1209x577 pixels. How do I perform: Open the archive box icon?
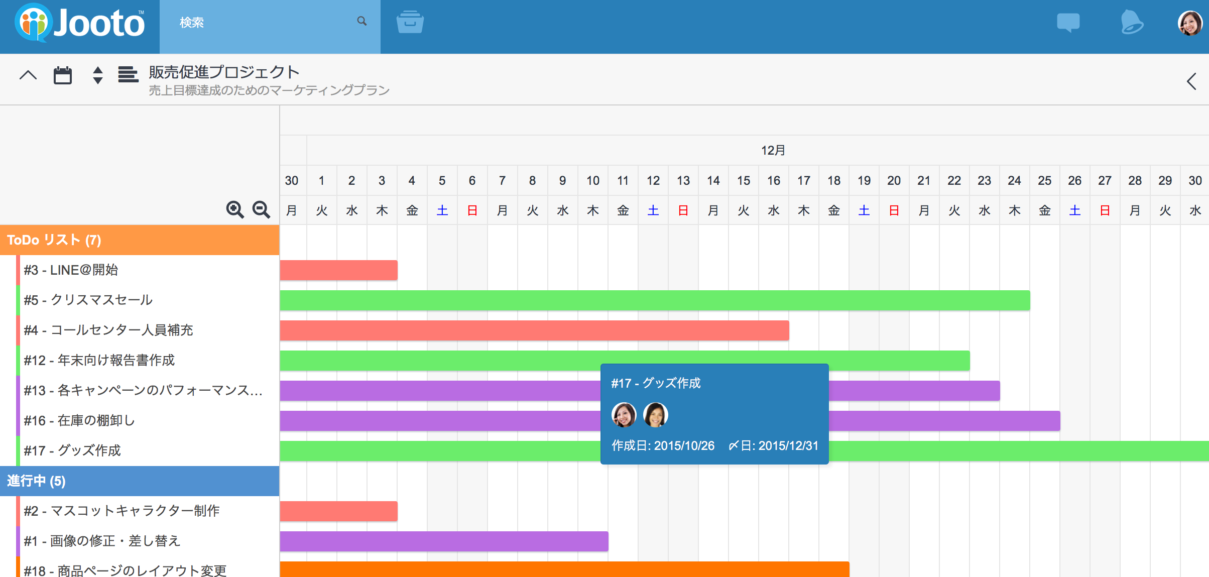[410, 22]
